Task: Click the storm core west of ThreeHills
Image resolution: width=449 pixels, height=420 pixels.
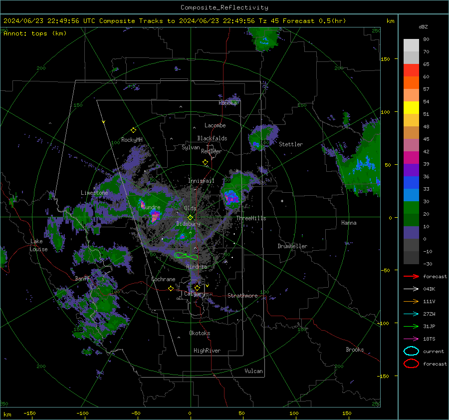Action: [231, 198]
